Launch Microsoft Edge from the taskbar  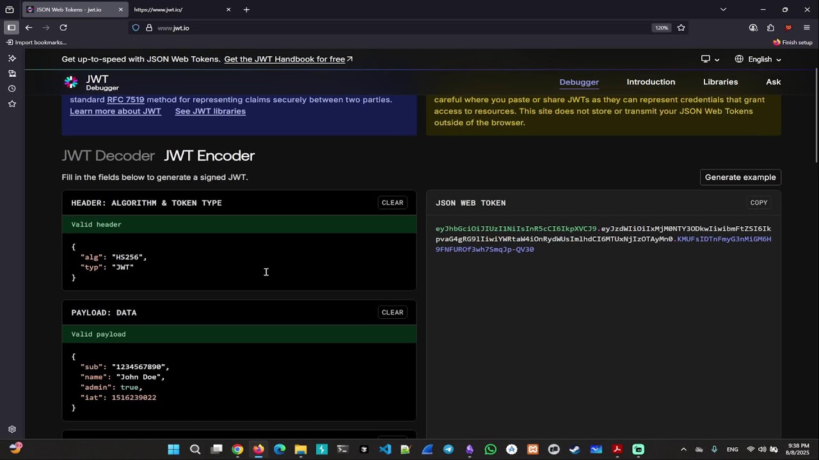(280, 449)
